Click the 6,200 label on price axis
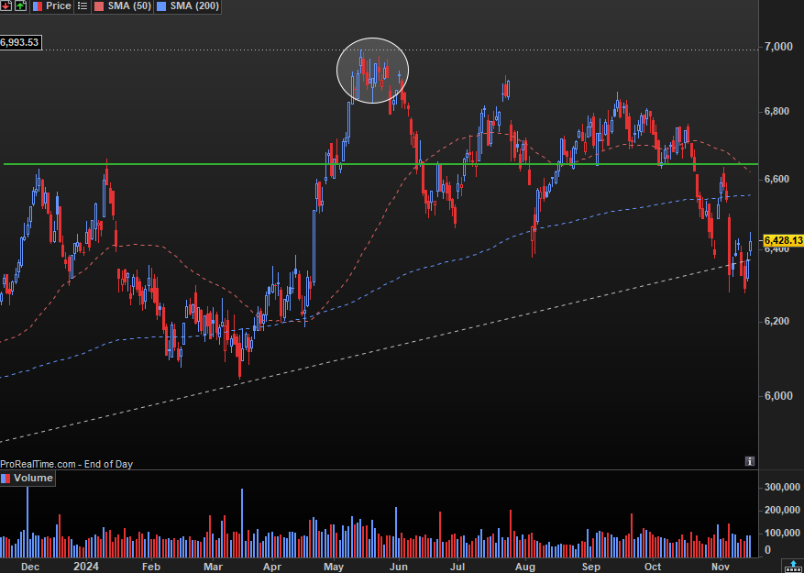This screenshot has width=804, height=573. (x=778, y=321)
